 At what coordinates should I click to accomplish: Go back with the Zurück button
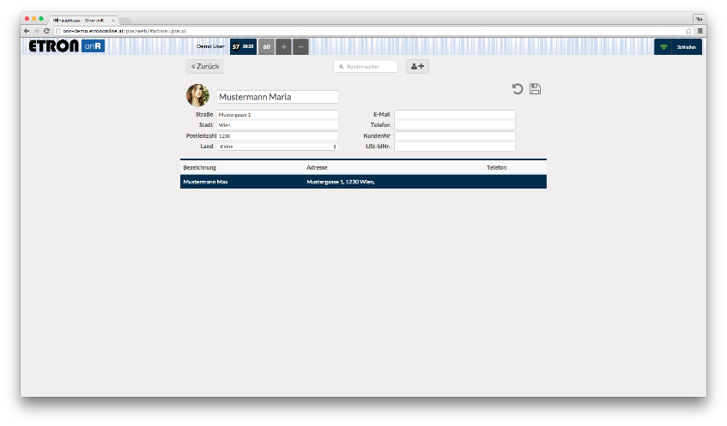tap(205, 66)
